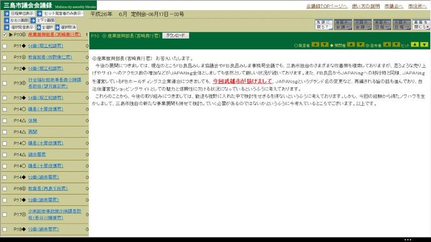The width and height of the screenshot is (431, 242).
Task: Open the P14 細井要君 link
Action: coord(37,155)
